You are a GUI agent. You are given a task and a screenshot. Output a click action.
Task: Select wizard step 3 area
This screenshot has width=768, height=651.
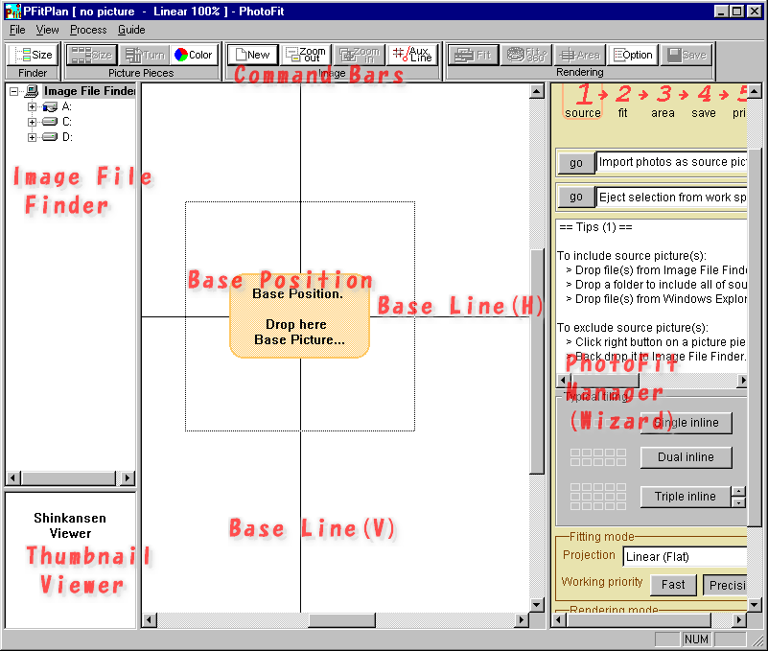coord(663,102)
